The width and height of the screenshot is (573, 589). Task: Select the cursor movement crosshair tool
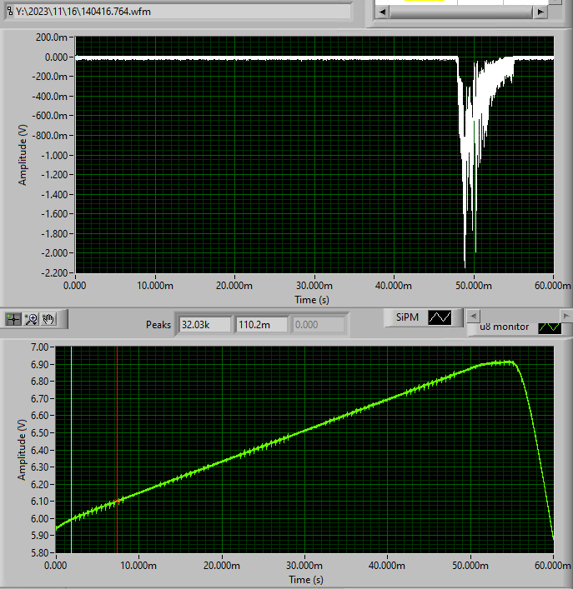pos(13,319)
